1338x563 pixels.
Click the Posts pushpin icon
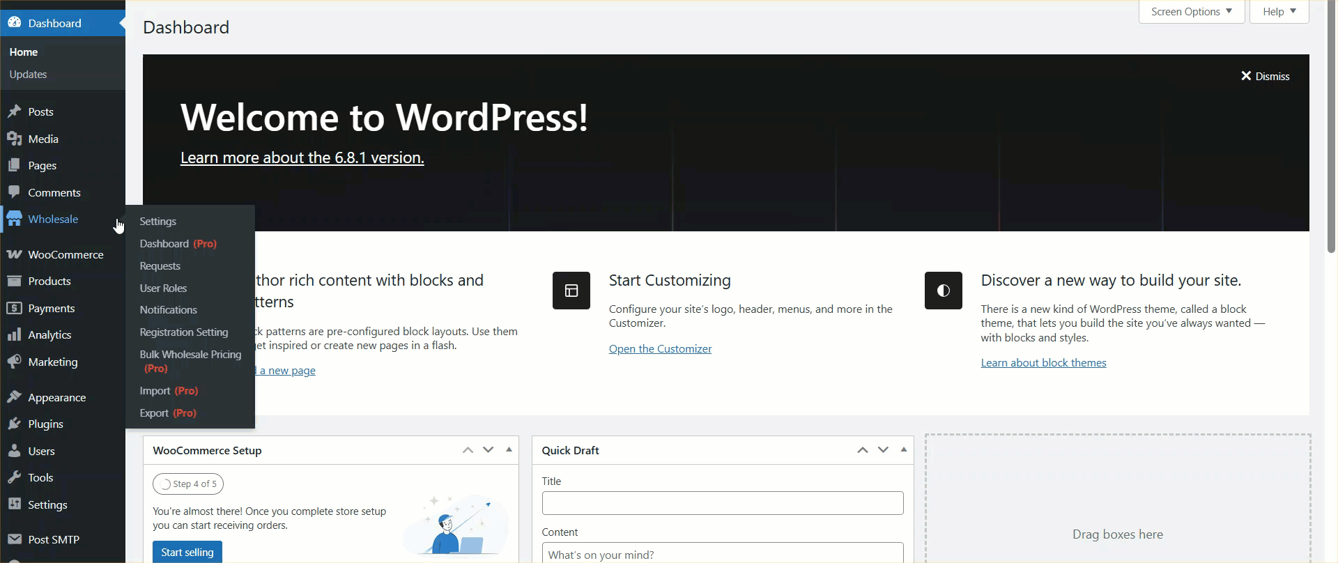[14, 111]
